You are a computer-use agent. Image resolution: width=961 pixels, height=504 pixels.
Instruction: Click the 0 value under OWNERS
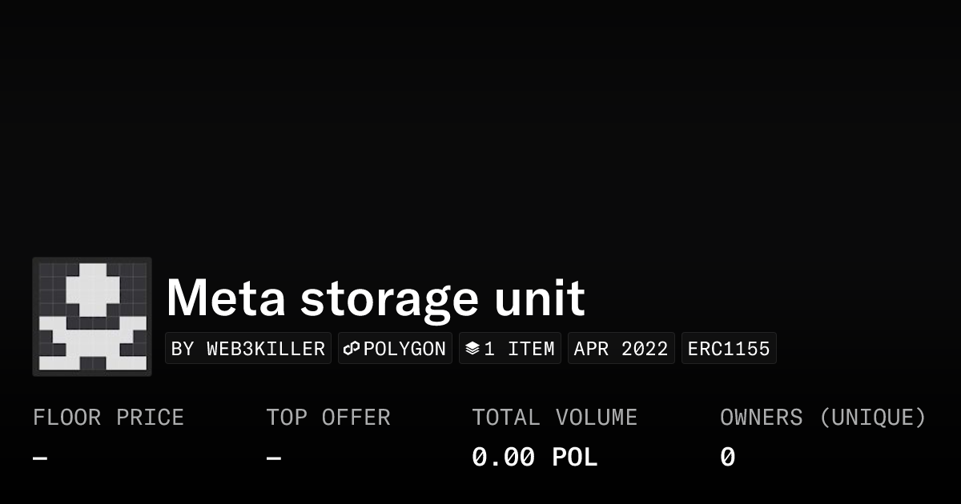point(727,458)
